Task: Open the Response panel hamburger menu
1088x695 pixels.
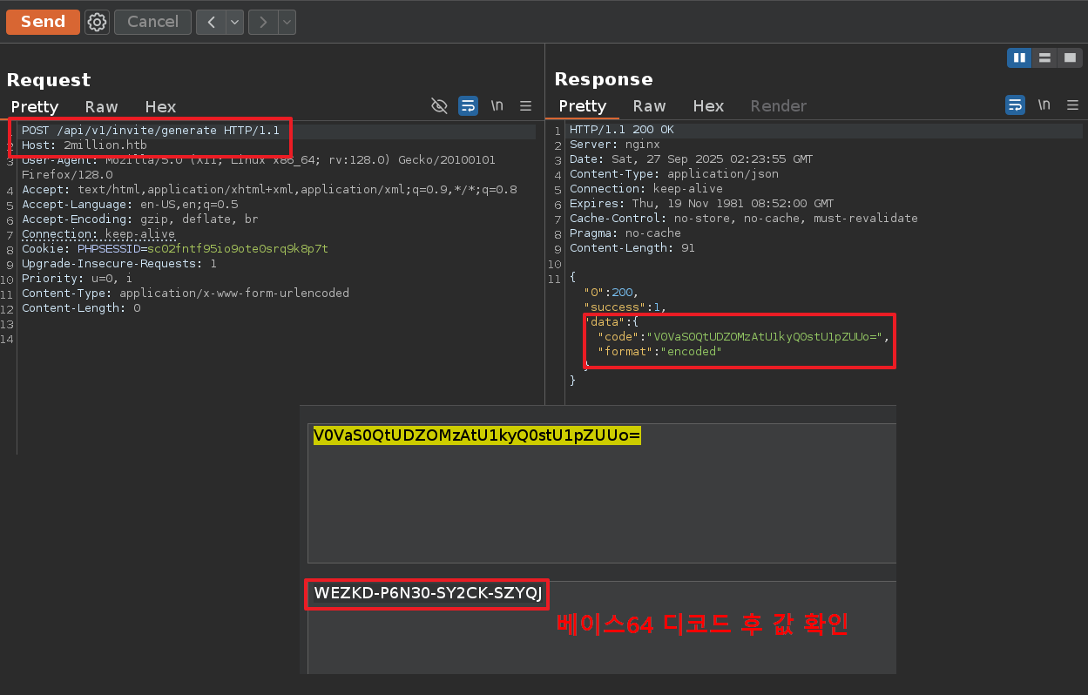Action: coord(1072,105)
